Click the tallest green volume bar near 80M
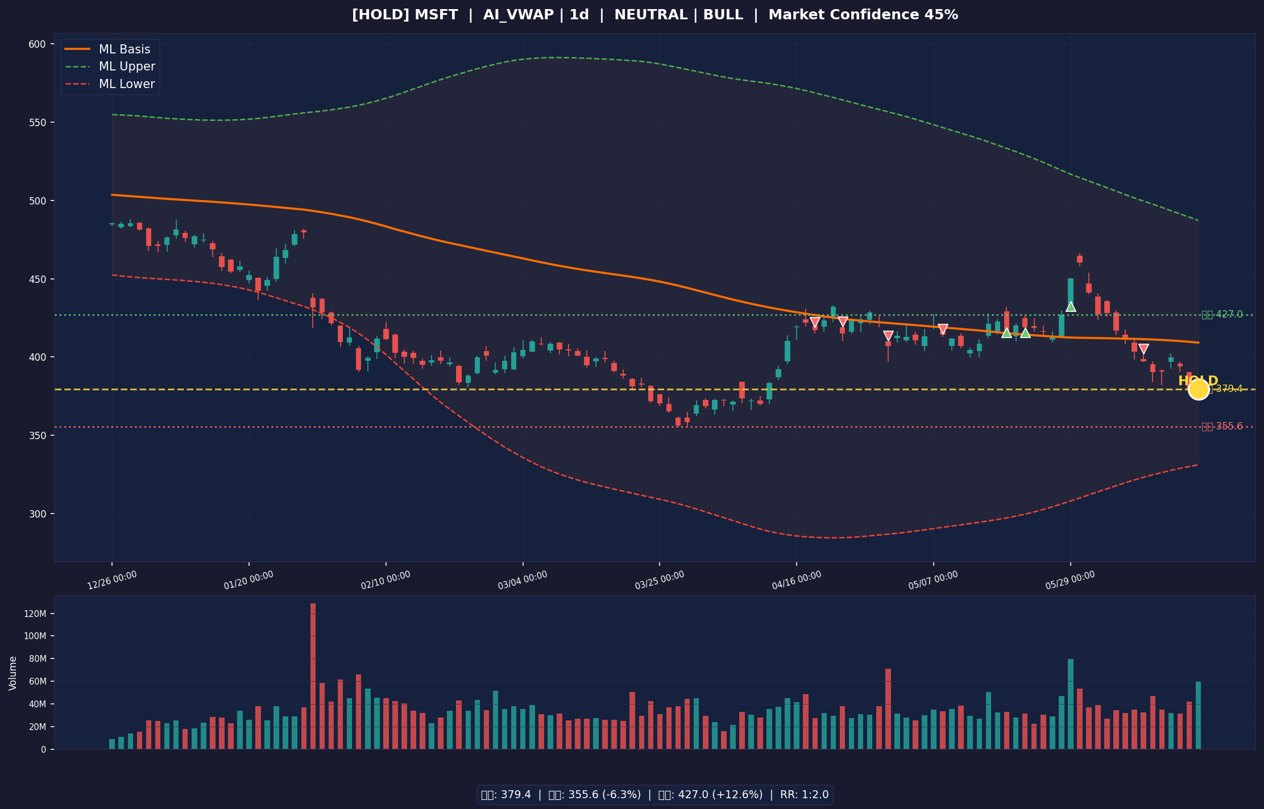This screenshot has height=809, width=1264. [x=1071, y=704]
